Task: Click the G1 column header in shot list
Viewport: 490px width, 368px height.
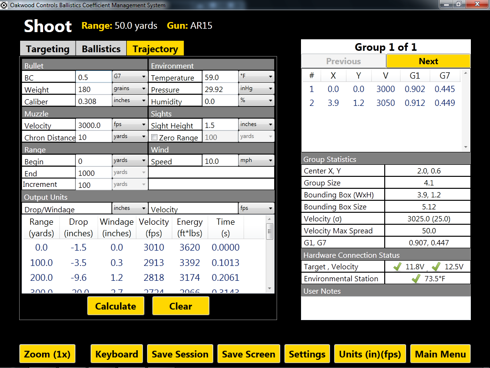Action: coord(415,75)
